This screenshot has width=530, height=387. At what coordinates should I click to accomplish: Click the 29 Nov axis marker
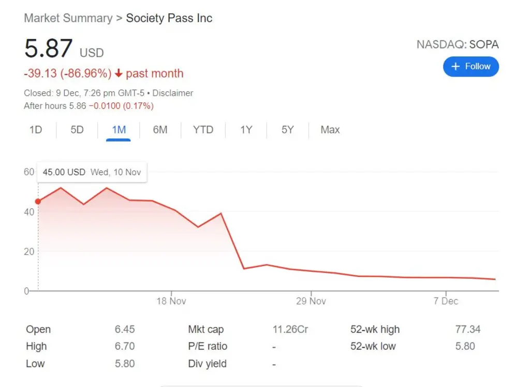click(311, 301)
